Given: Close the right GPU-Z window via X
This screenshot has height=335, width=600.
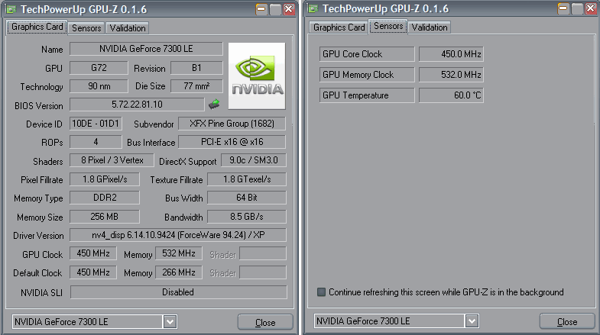Looking at the screenshot, I should click(591, 8).
